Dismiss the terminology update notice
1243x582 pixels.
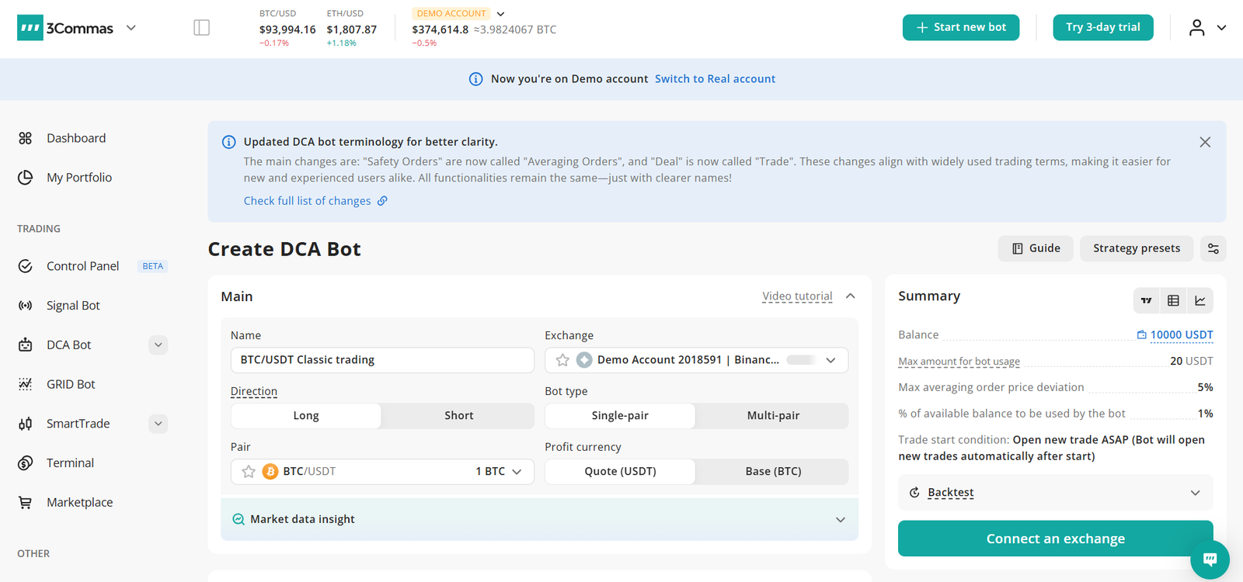1204,142
